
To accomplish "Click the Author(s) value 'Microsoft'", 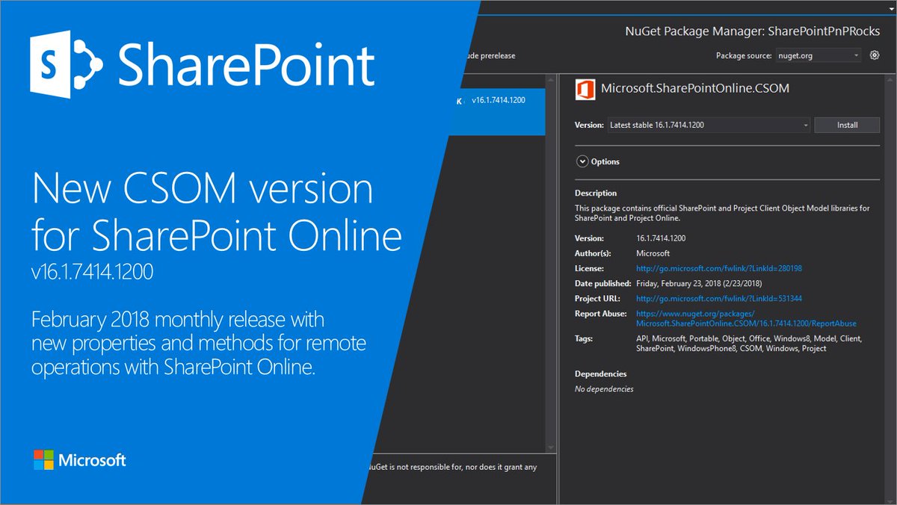I will pyautogui.click(x=653, y=253).
